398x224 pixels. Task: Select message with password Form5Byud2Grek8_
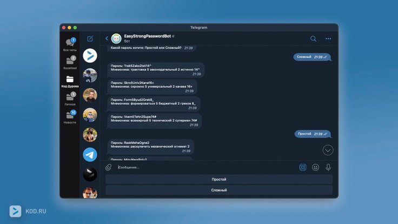pyautogui.click(x=154, y=104)
